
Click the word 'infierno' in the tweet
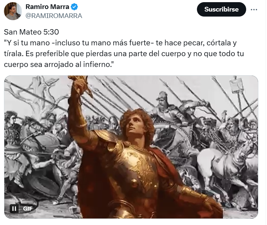[96, 64]
